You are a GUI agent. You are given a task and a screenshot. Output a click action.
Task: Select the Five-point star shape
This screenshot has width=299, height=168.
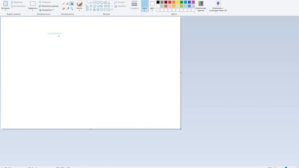click(x=94, y=9)
